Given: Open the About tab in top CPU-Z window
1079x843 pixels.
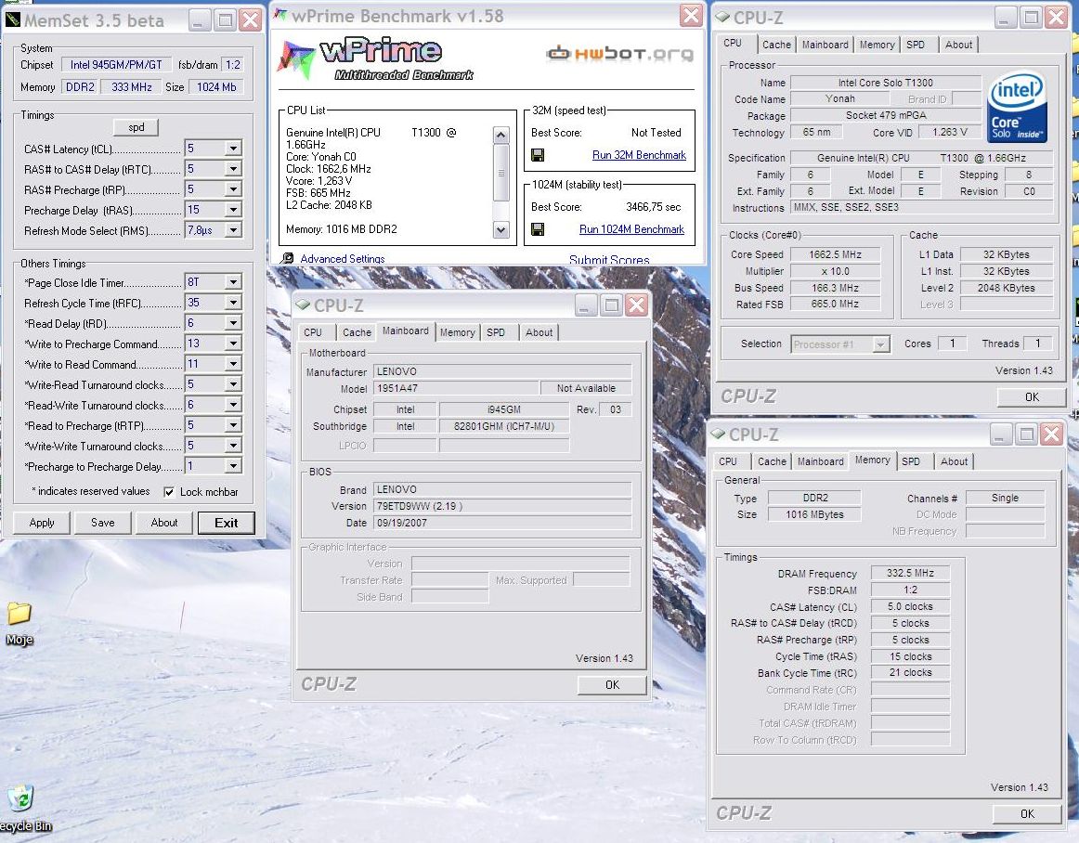Looking at the screenshot, I should 958,45.
